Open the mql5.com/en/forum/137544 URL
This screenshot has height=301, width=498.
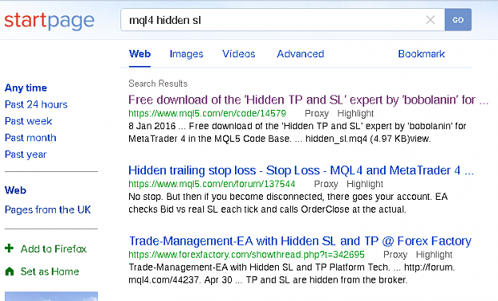211,184
